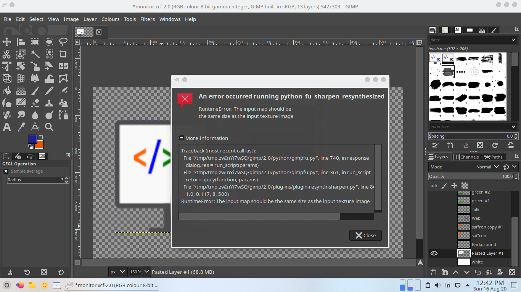521x292 pixels.
Task: Select the Move tool in toolbox
Action: (x=7, y=42)
